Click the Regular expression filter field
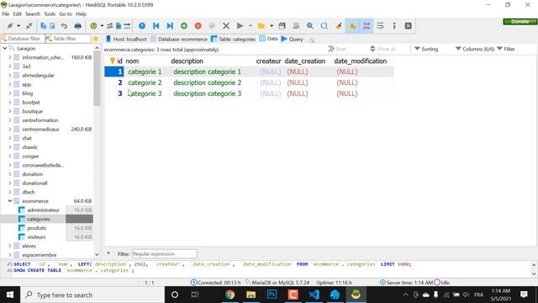 (165, 254)
